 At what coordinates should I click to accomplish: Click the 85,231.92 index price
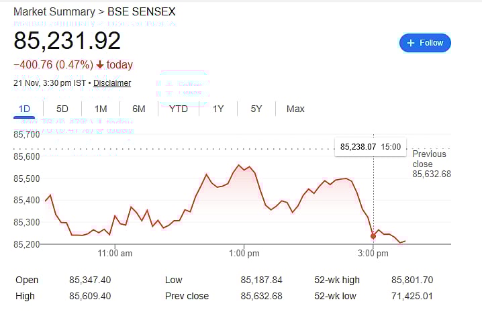click(67, 41)
